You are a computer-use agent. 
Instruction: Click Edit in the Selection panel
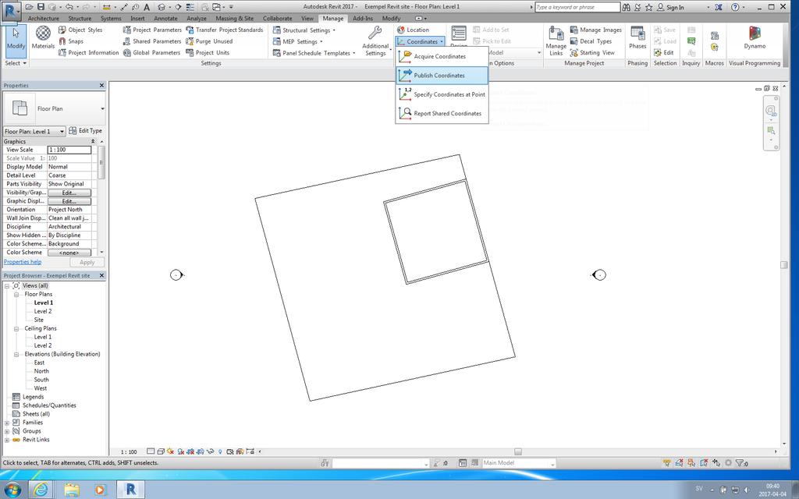[x=664, y=52]
